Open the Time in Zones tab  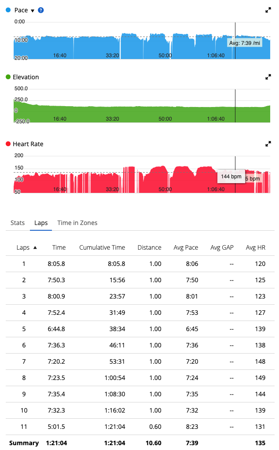[x=77, y=223]
